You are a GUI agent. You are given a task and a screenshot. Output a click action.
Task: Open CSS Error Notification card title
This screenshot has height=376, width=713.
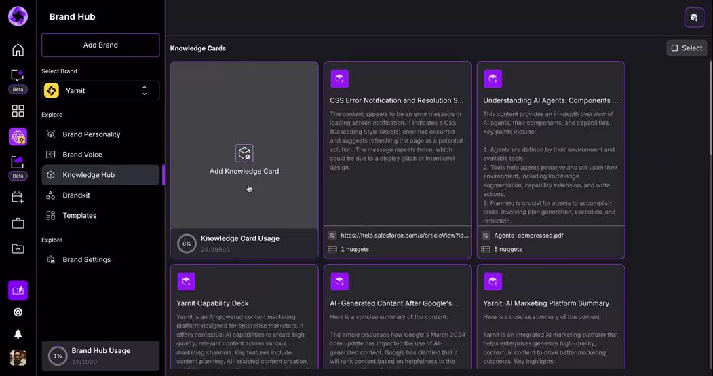[x=396, y=100]
